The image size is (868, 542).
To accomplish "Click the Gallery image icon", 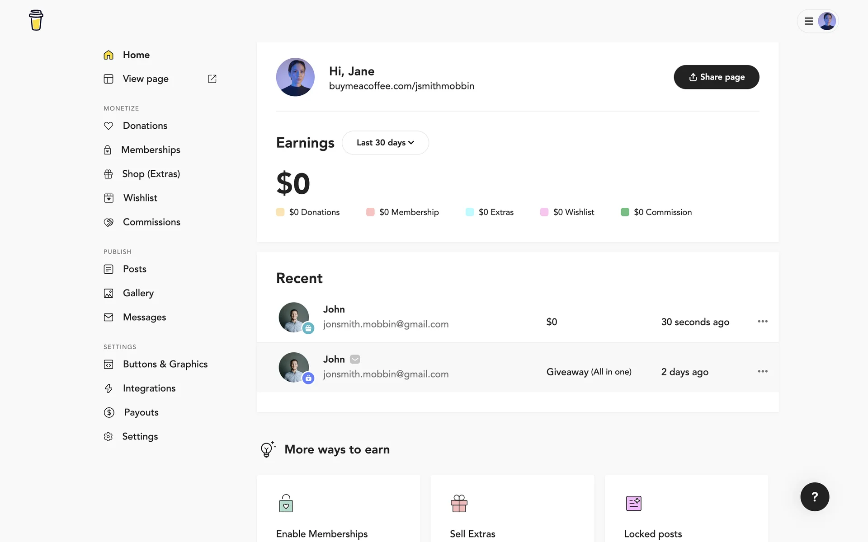I will [108, 294].
